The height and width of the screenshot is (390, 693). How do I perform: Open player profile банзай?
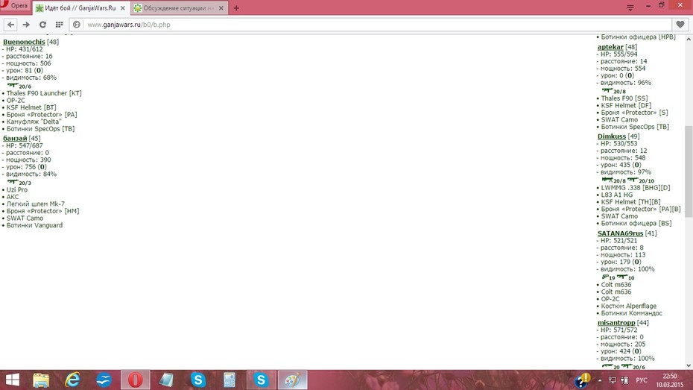coord(15,138)
